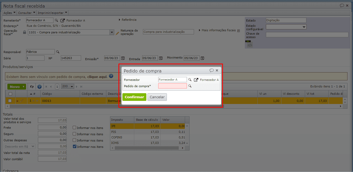
Task: Click the help icon beside the warning message
Action: pos(111,76)
